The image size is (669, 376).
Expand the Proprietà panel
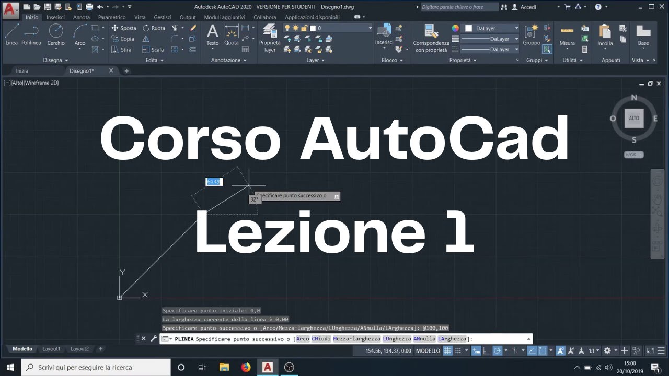pyautogui.click(x=463, y=60)
